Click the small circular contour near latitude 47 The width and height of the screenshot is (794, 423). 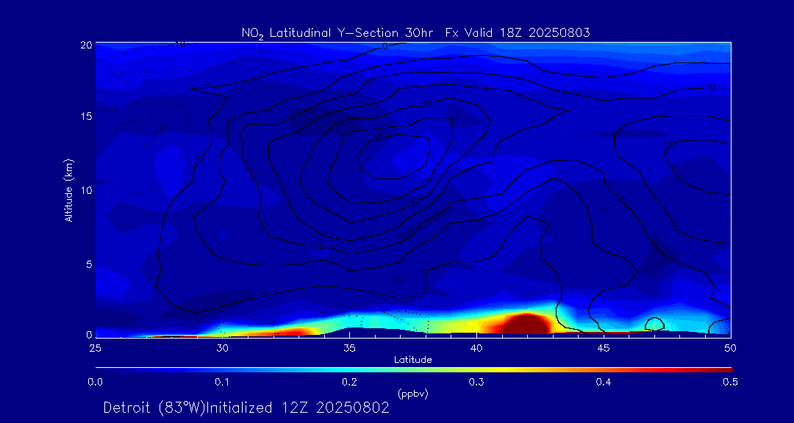coord(655,324)
